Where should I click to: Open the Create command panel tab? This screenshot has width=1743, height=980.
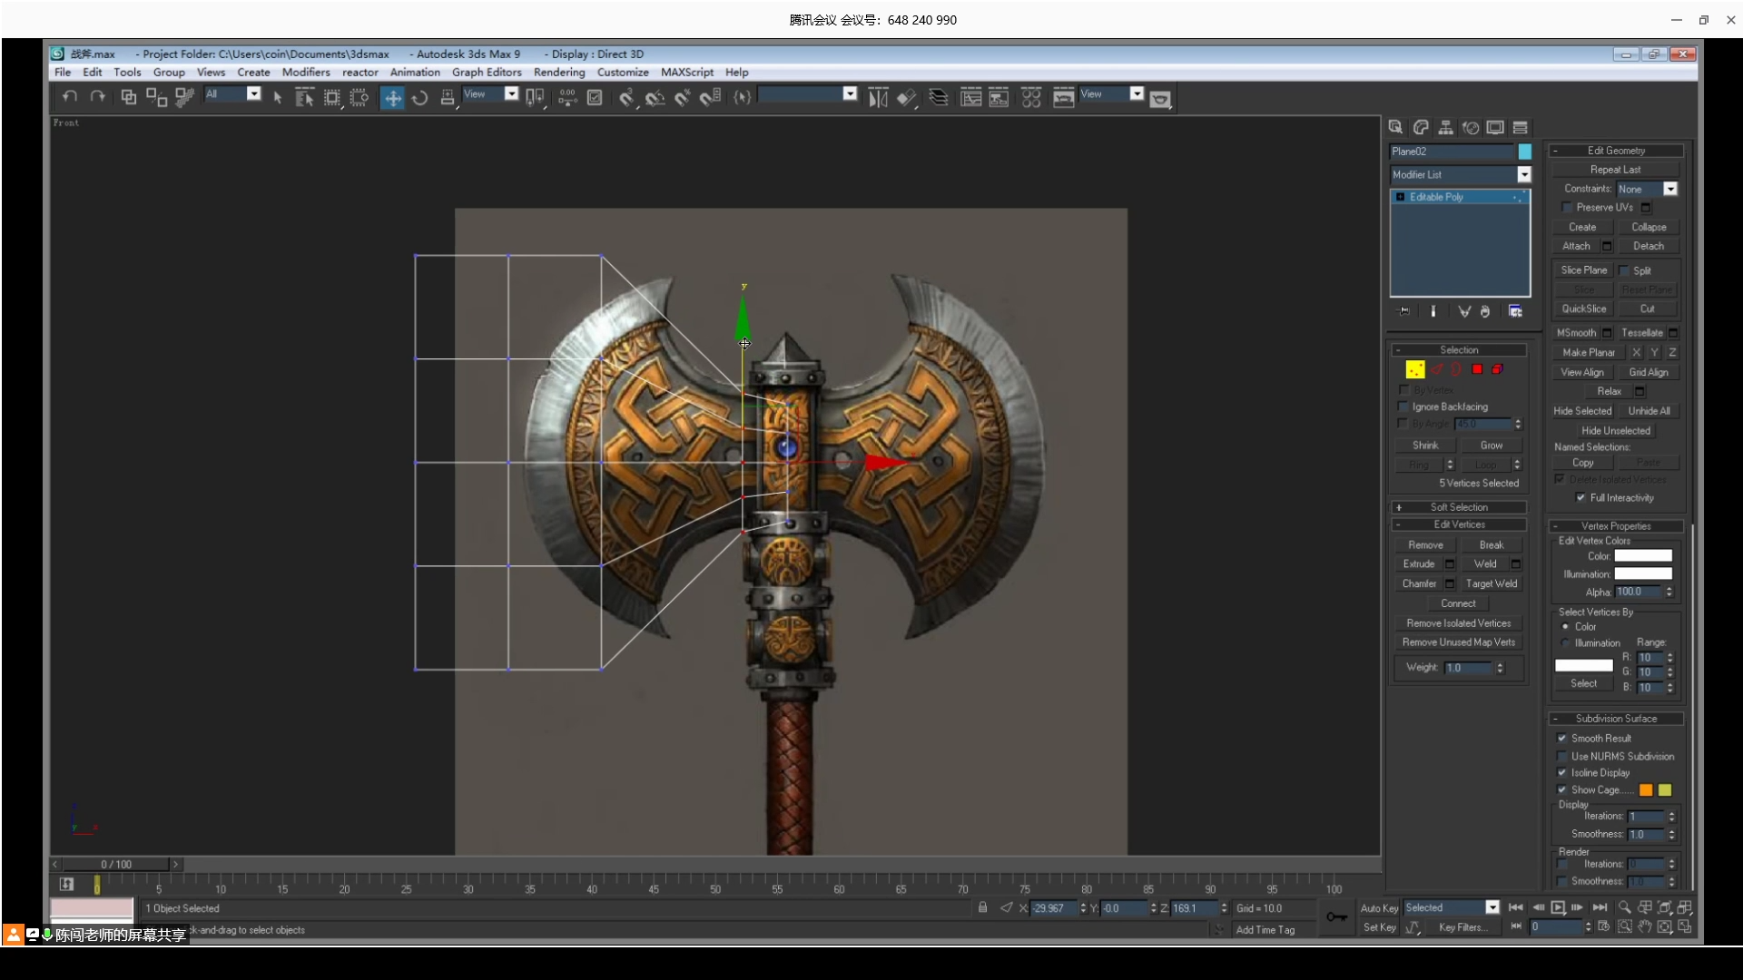(1396, 127)
